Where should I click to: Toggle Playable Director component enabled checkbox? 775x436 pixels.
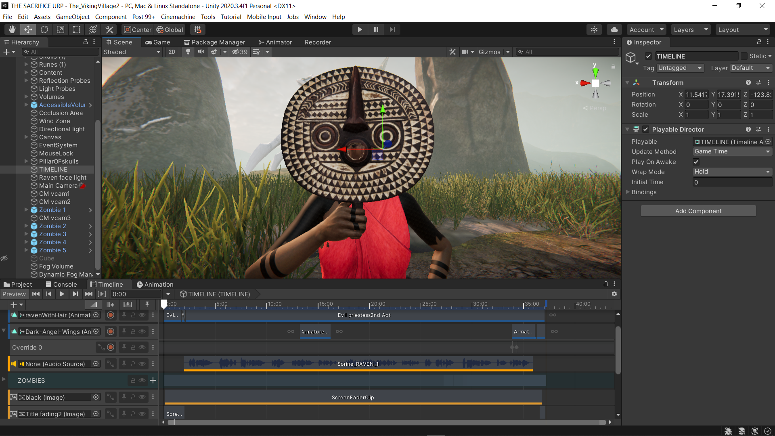[645, 129]
